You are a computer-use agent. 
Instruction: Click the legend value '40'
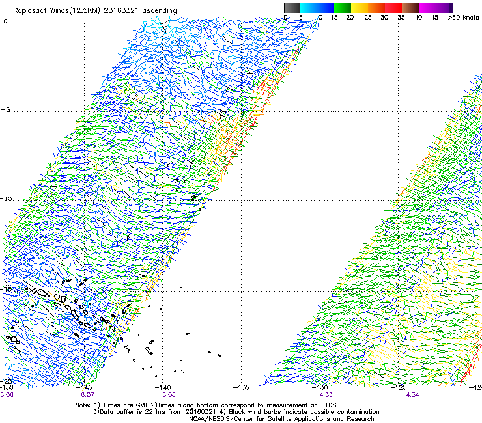(418, 18)
